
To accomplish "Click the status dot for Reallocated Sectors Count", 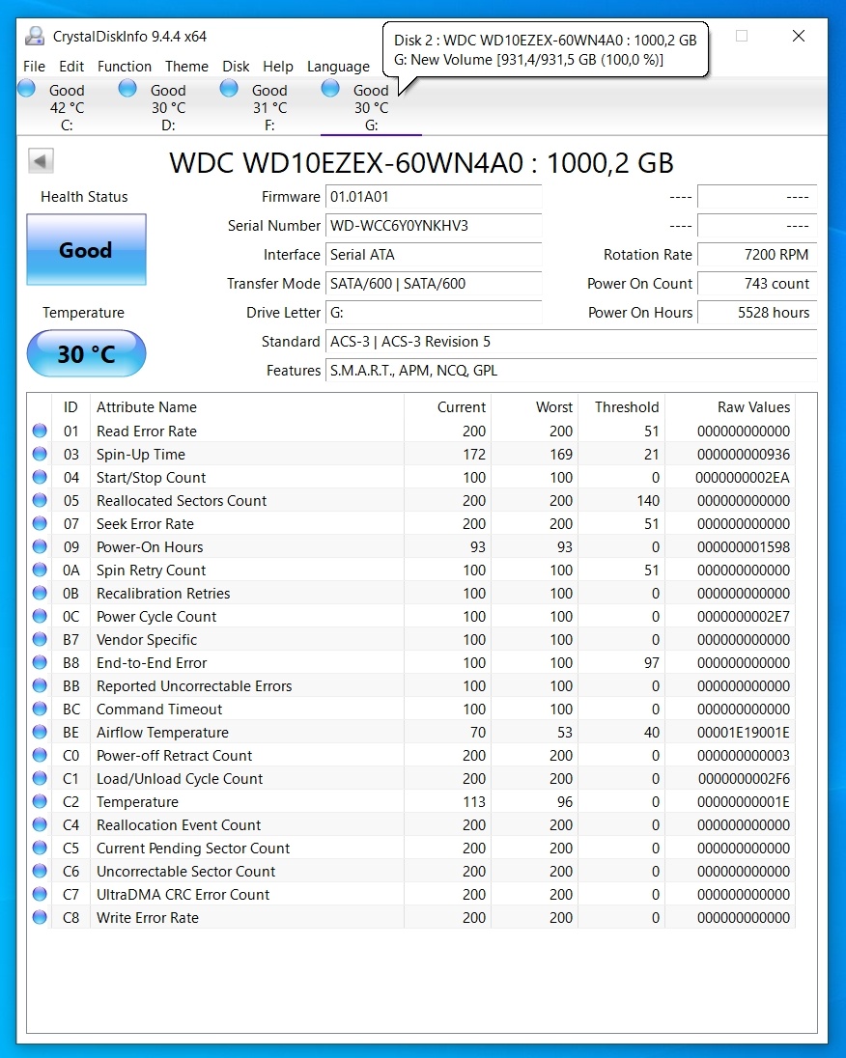I will (37, 500).
